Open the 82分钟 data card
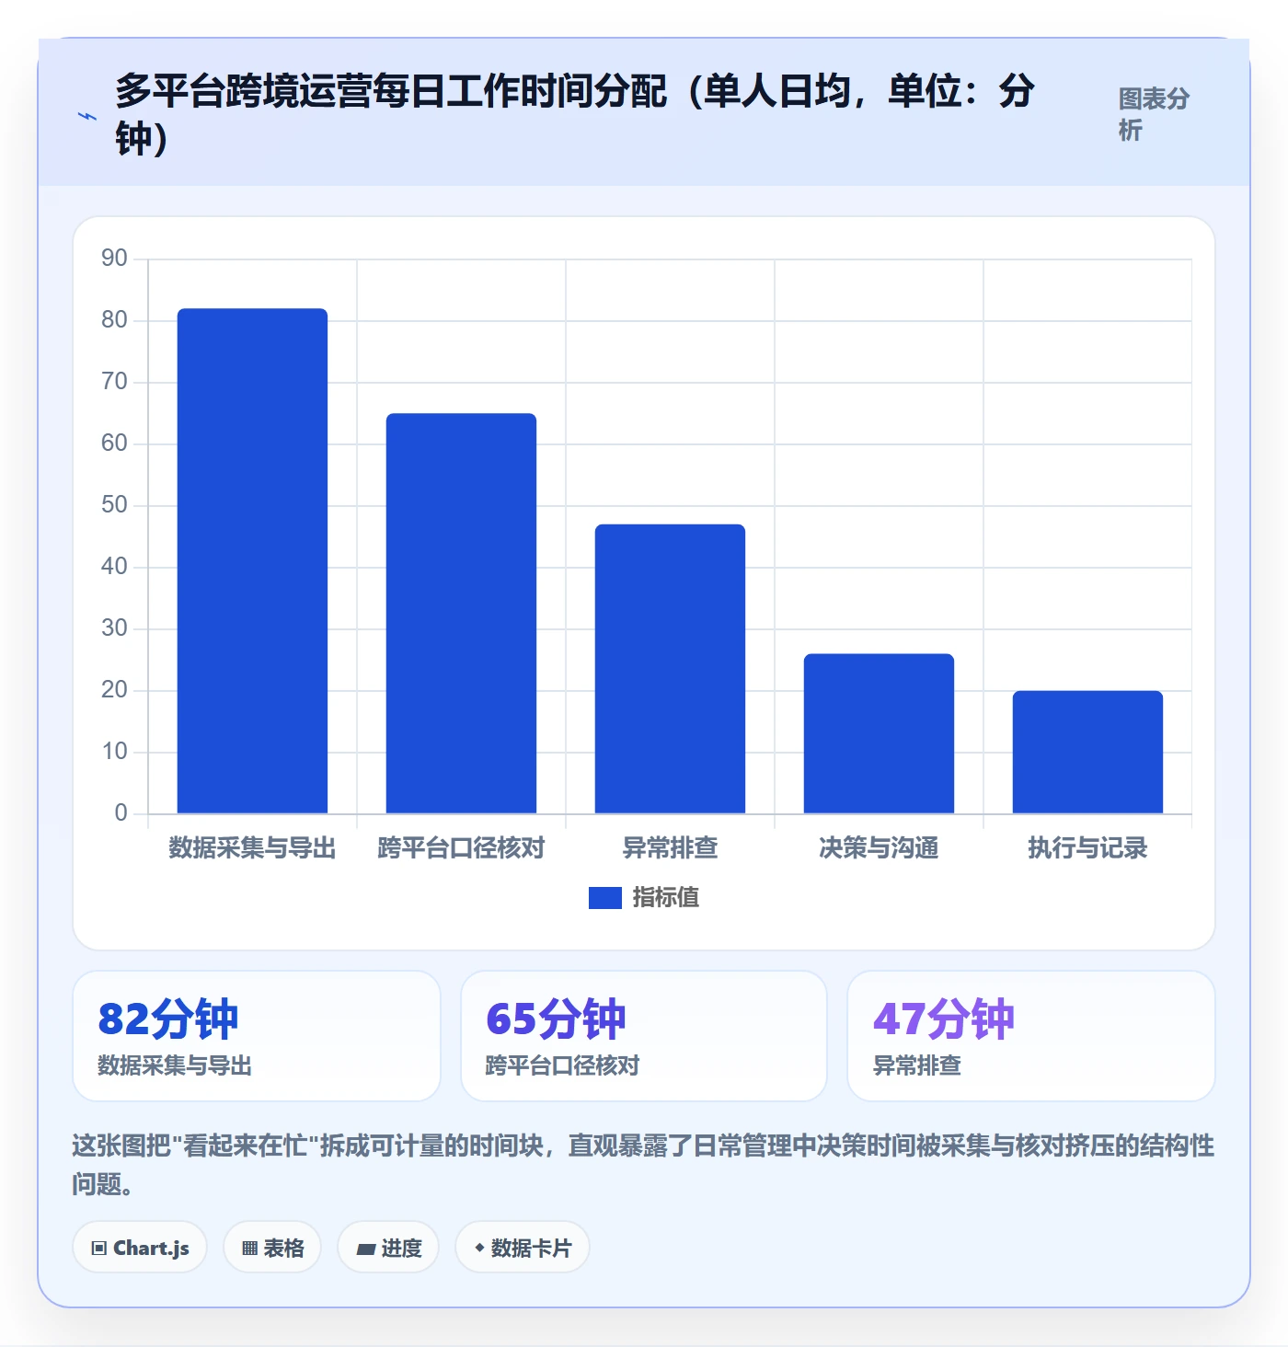 point(257,1036)
